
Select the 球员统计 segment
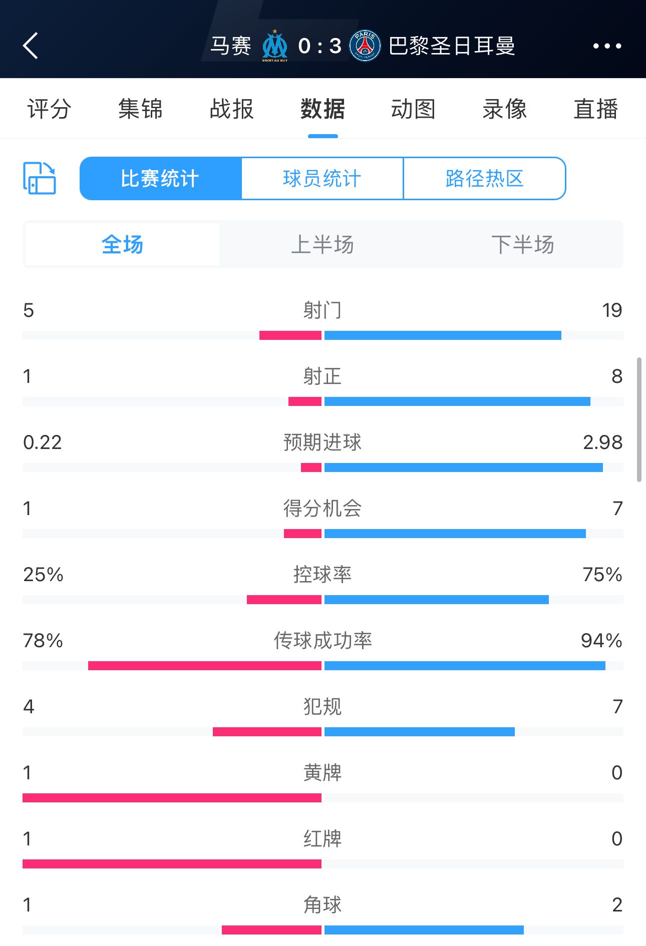point(322,179)
